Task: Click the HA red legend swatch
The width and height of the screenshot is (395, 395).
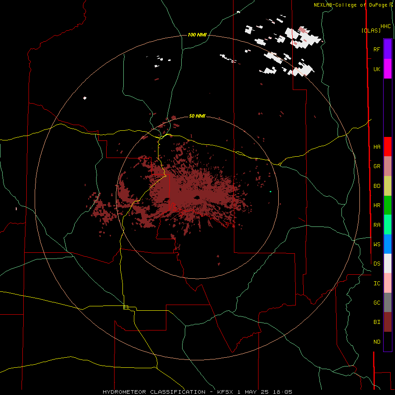Action: click(388, 147)
